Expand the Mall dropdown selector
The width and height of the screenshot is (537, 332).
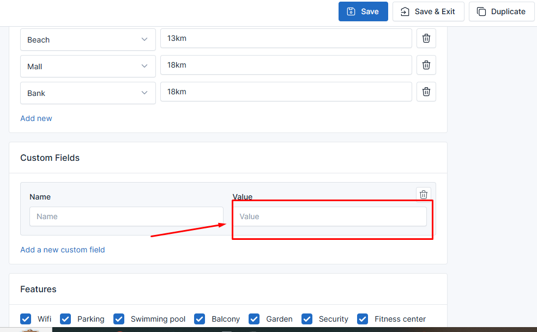tap(88, 67)
